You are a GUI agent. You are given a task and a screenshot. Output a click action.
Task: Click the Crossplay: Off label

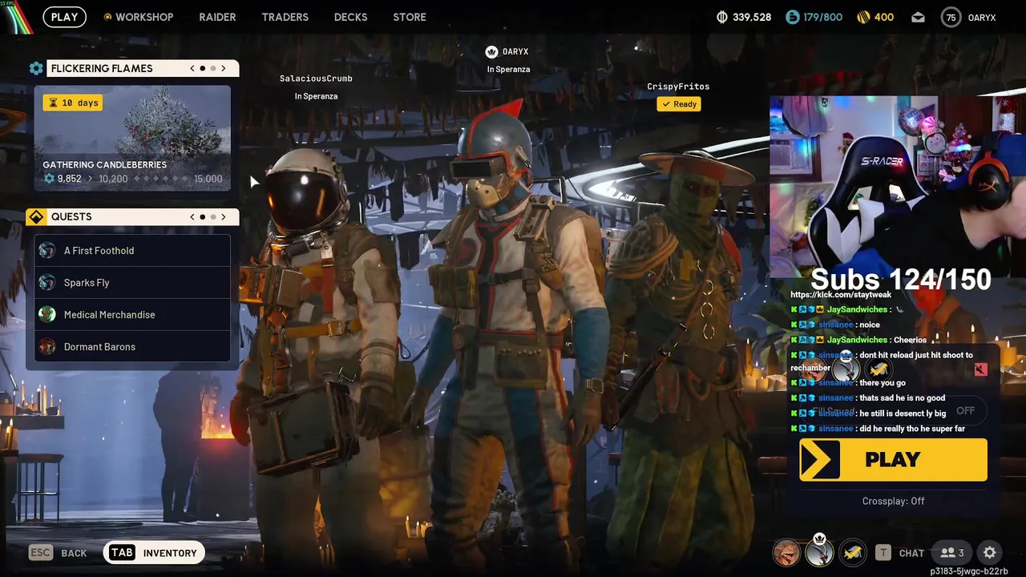click(893, 501)
